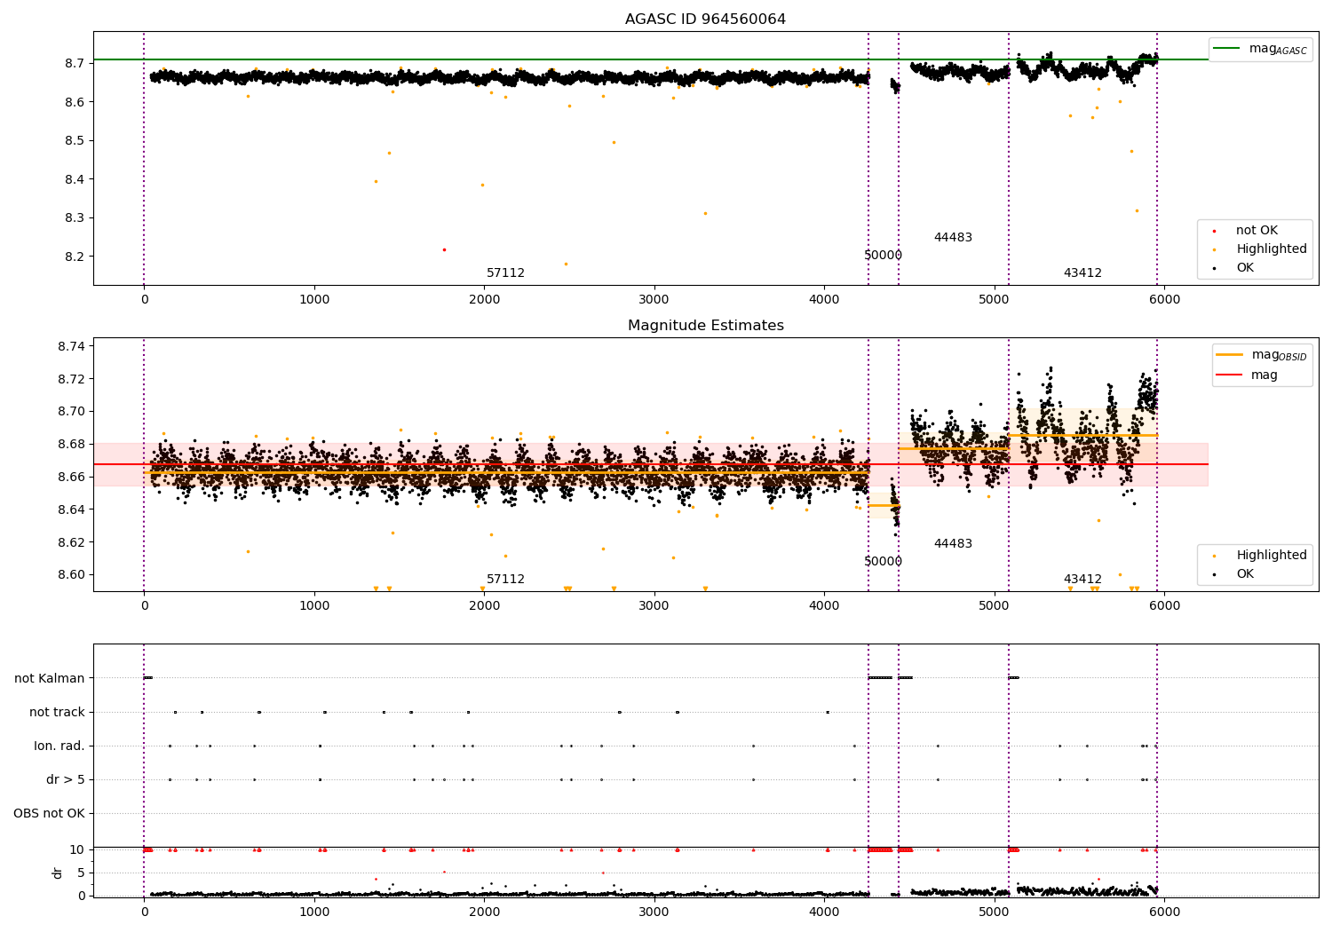Click the 44483 label in the AGASC ID plot

click(x=953, y=237)
